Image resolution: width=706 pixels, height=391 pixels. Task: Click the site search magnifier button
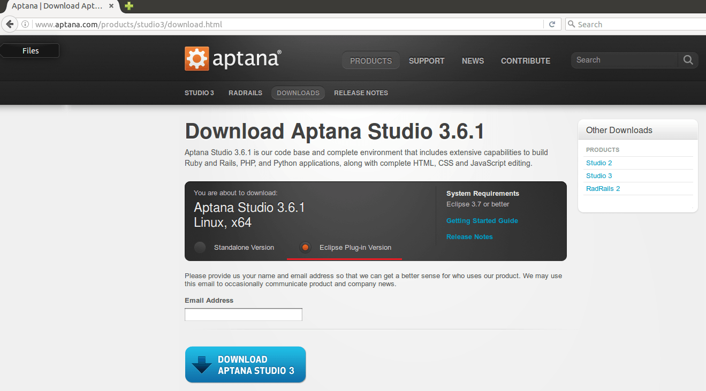click(688, 60)
